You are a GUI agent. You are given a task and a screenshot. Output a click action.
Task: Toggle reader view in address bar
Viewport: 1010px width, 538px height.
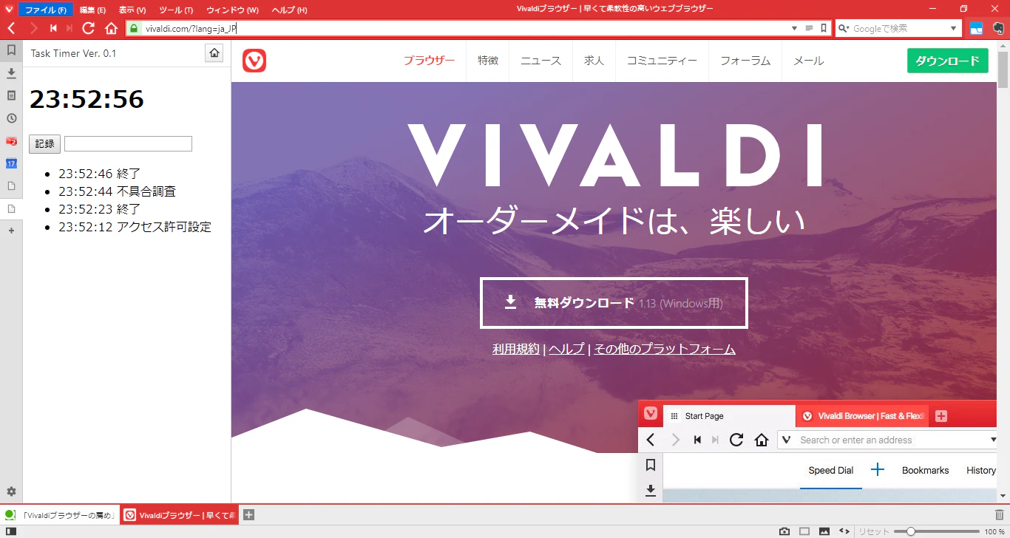(809, 28)
